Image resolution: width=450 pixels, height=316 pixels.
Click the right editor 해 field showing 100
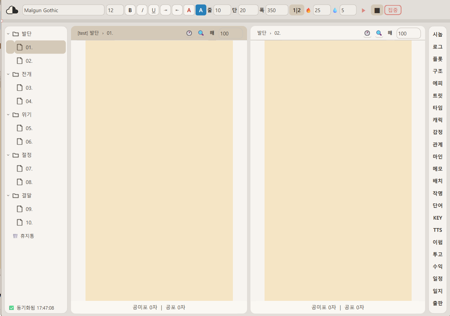click(409, 33)
